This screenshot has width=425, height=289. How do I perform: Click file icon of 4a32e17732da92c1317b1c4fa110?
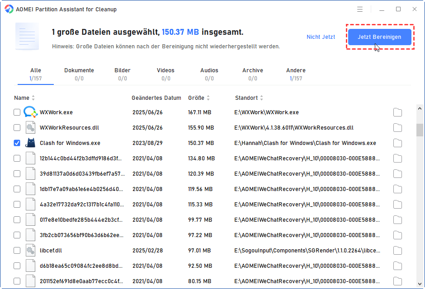[30, 204]
